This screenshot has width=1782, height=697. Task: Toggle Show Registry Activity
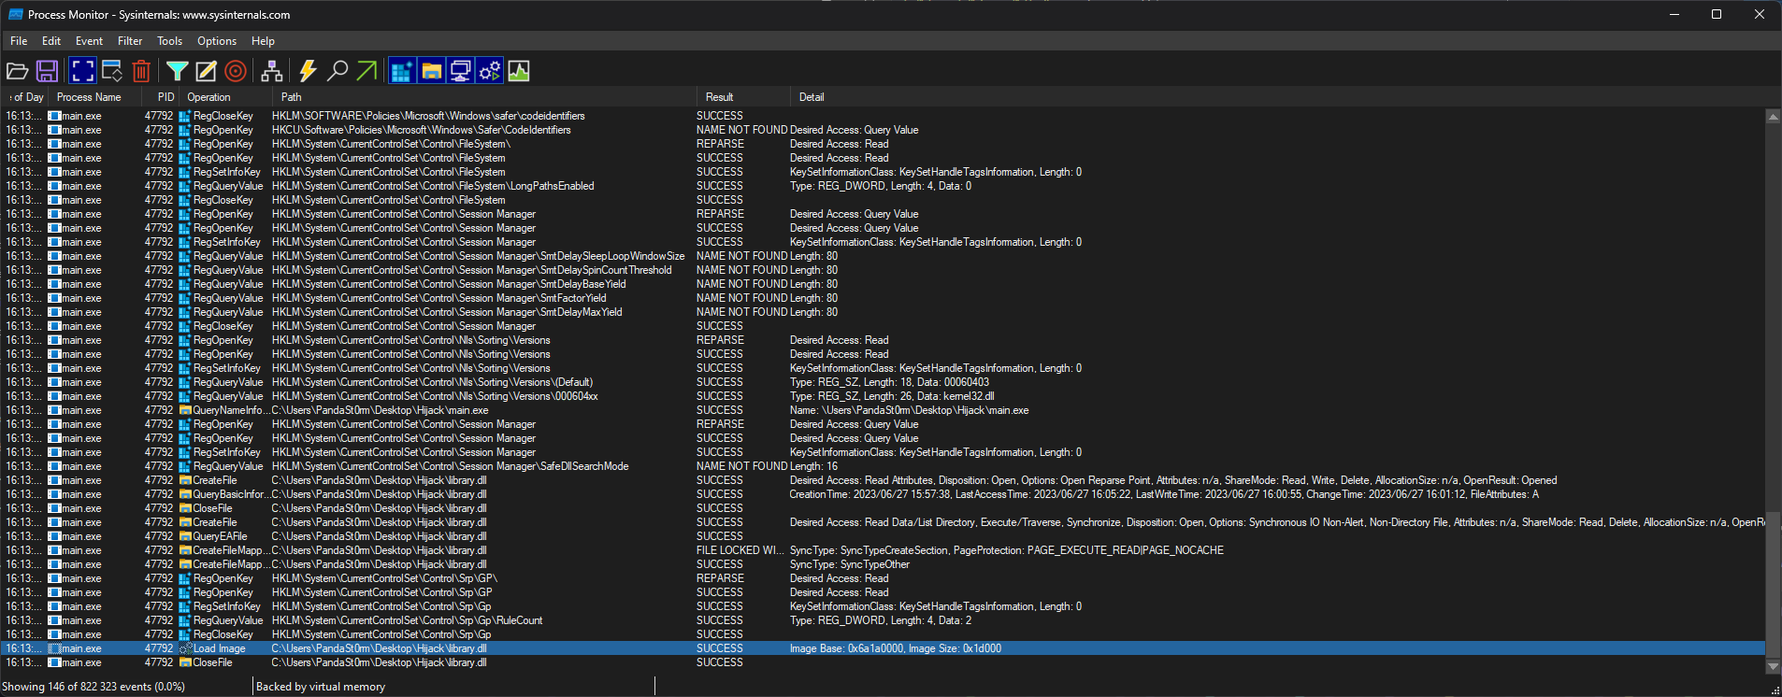click(x=402, y=71)
